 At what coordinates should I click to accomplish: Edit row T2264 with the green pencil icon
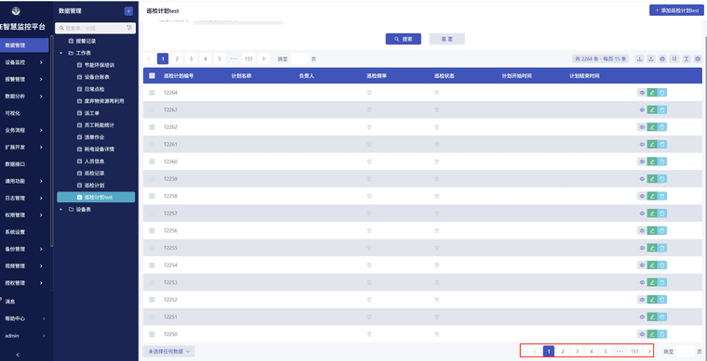[x=652, y=93]
